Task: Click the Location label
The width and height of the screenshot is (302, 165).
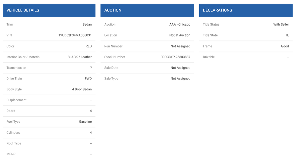Action: (111, 35)
